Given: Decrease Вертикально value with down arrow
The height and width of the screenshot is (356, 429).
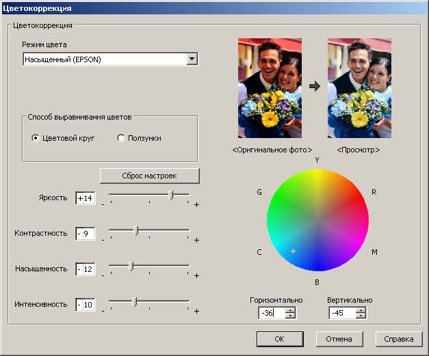Looking at the screenshot, I should (361, 316).
